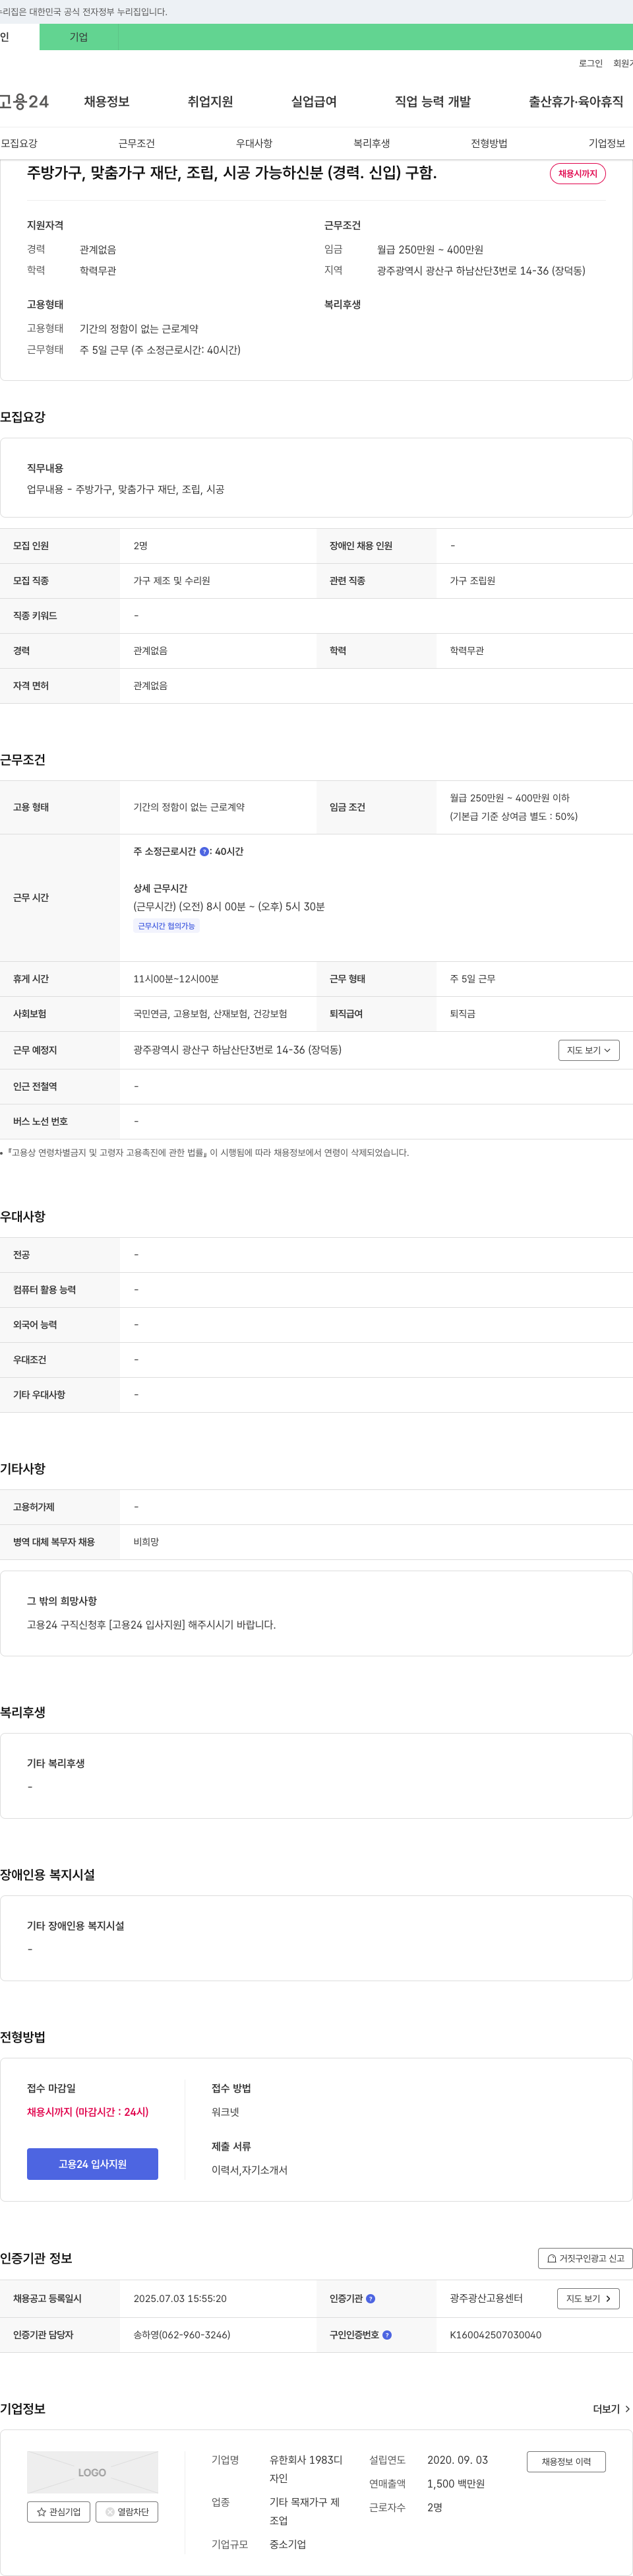Screen dimensions: 633x2576
Task: Click the 근무시간 협의가능 tag
Action: pos(166,926)
